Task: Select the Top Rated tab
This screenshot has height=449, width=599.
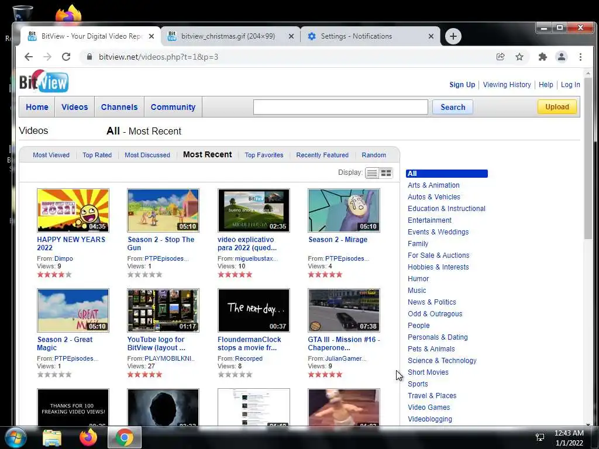Action: (97, 155)
